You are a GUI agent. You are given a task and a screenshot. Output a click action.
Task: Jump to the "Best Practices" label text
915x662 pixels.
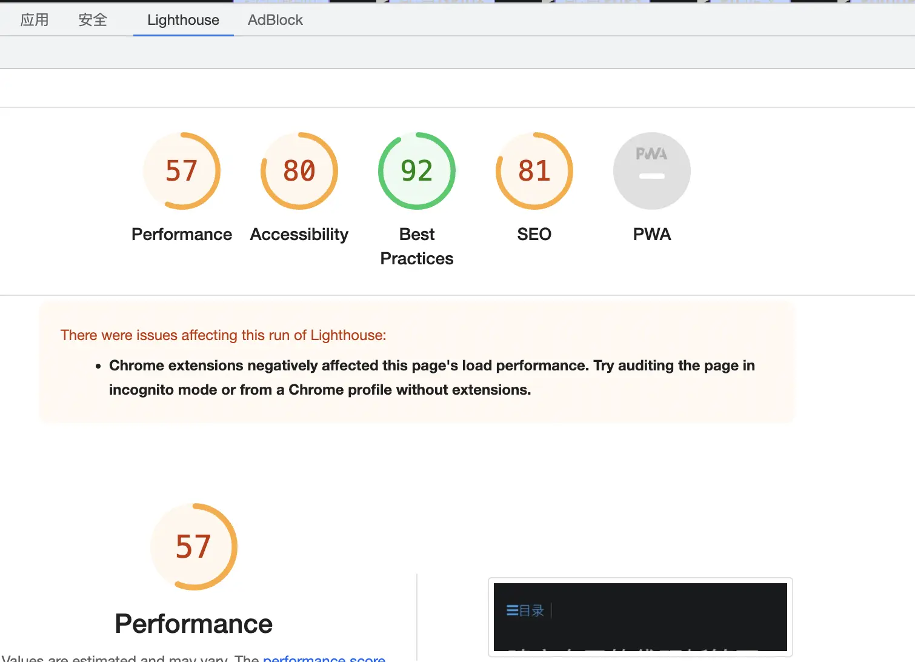(x=417, y=247)
